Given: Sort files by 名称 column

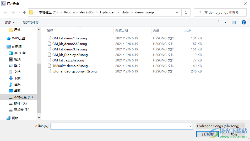Looking at the screenshot, I should click(x=50, y=30).
